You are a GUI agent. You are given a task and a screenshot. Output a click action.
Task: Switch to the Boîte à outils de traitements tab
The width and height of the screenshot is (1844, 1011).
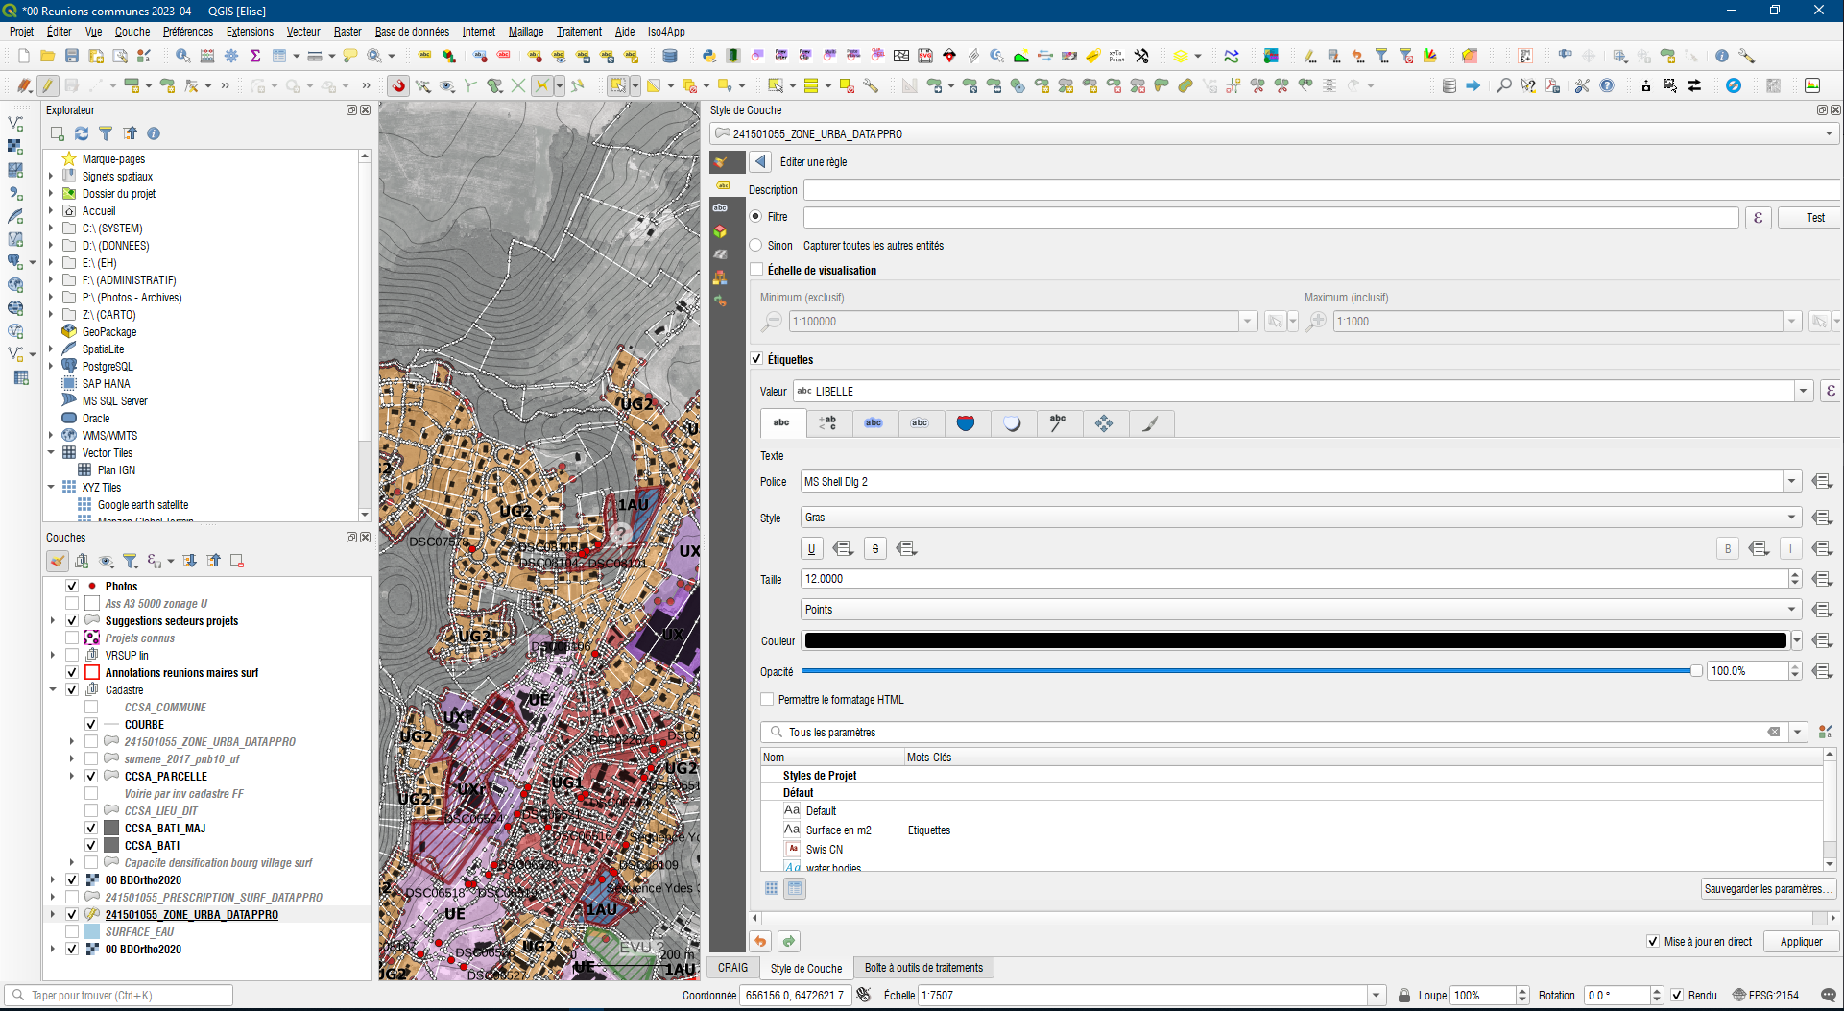(x=924, y=967)
